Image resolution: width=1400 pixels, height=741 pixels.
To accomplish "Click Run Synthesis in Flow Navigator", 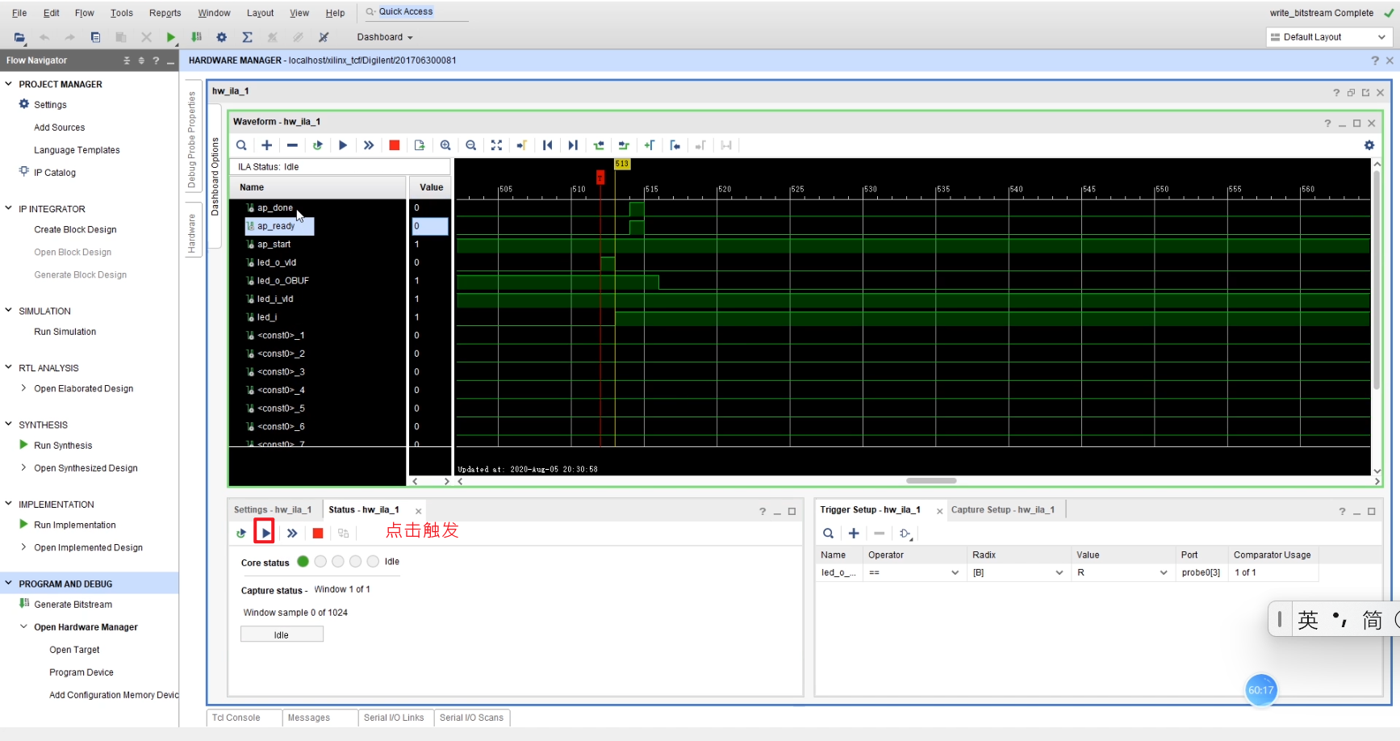I will tap(63, 446).
